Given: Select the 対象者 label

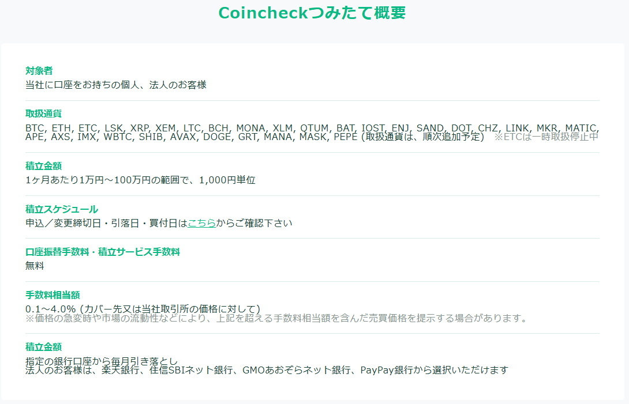Looking at the screenshot, I should tap(39, 71).
